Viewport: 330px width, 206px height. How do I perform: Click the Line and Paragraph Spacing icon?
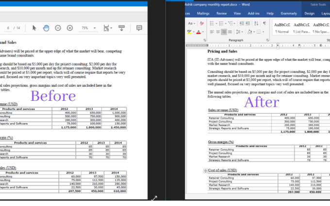click(x=238, y=32)
